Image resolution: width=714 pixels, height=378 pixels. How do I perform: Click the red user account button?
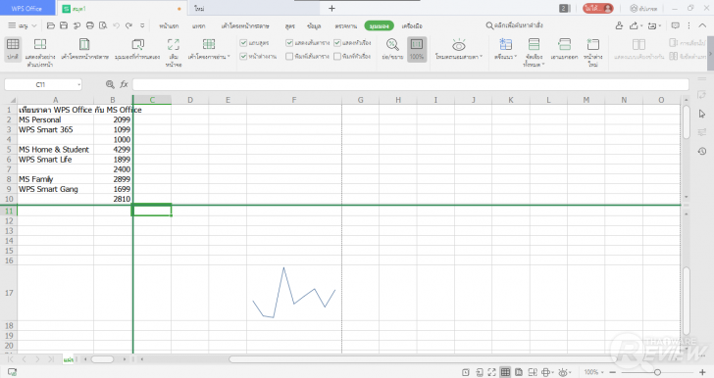pos(598,8)
